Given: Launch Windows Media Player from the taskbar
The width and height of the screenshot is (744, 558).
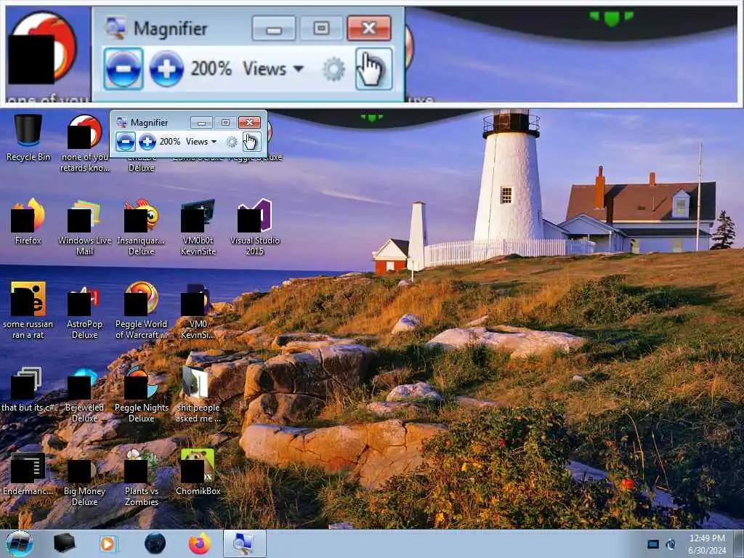Looking at the screenshot, I should coord(108,543).
